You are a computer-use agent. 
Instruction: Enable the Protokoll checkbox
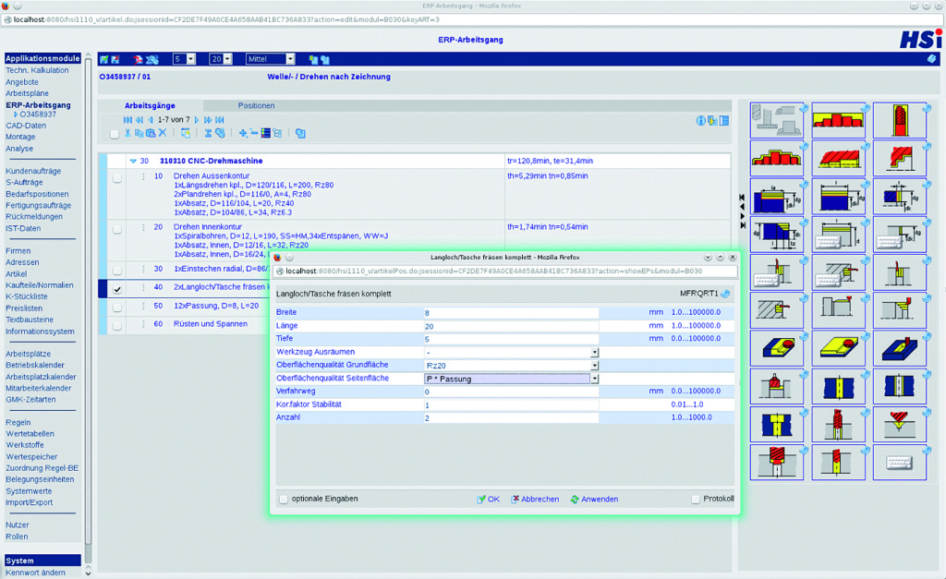[696, 500]
